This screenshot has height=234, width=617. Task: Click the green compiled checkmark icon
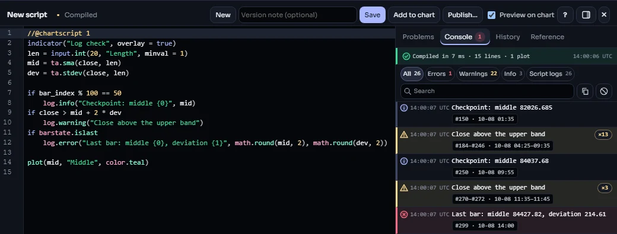(406, 56)
